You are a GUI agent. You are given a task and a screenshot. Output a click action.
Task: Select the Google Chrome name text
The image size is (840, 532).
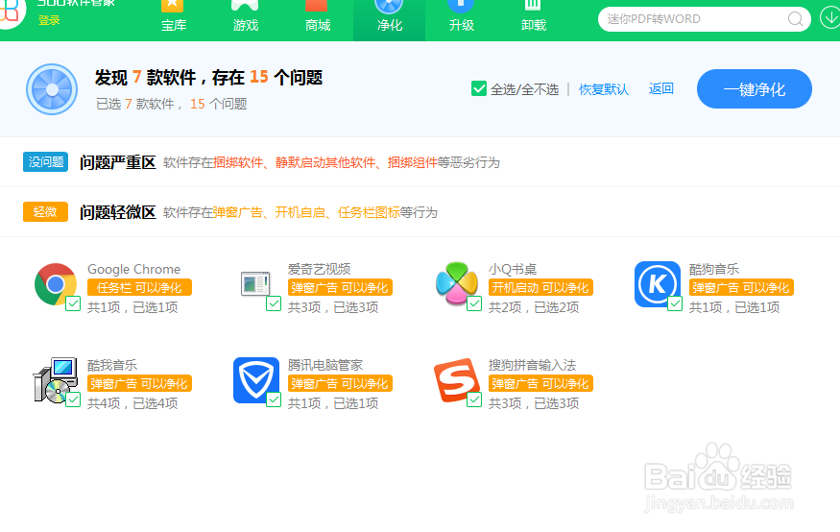coord(134,269)
